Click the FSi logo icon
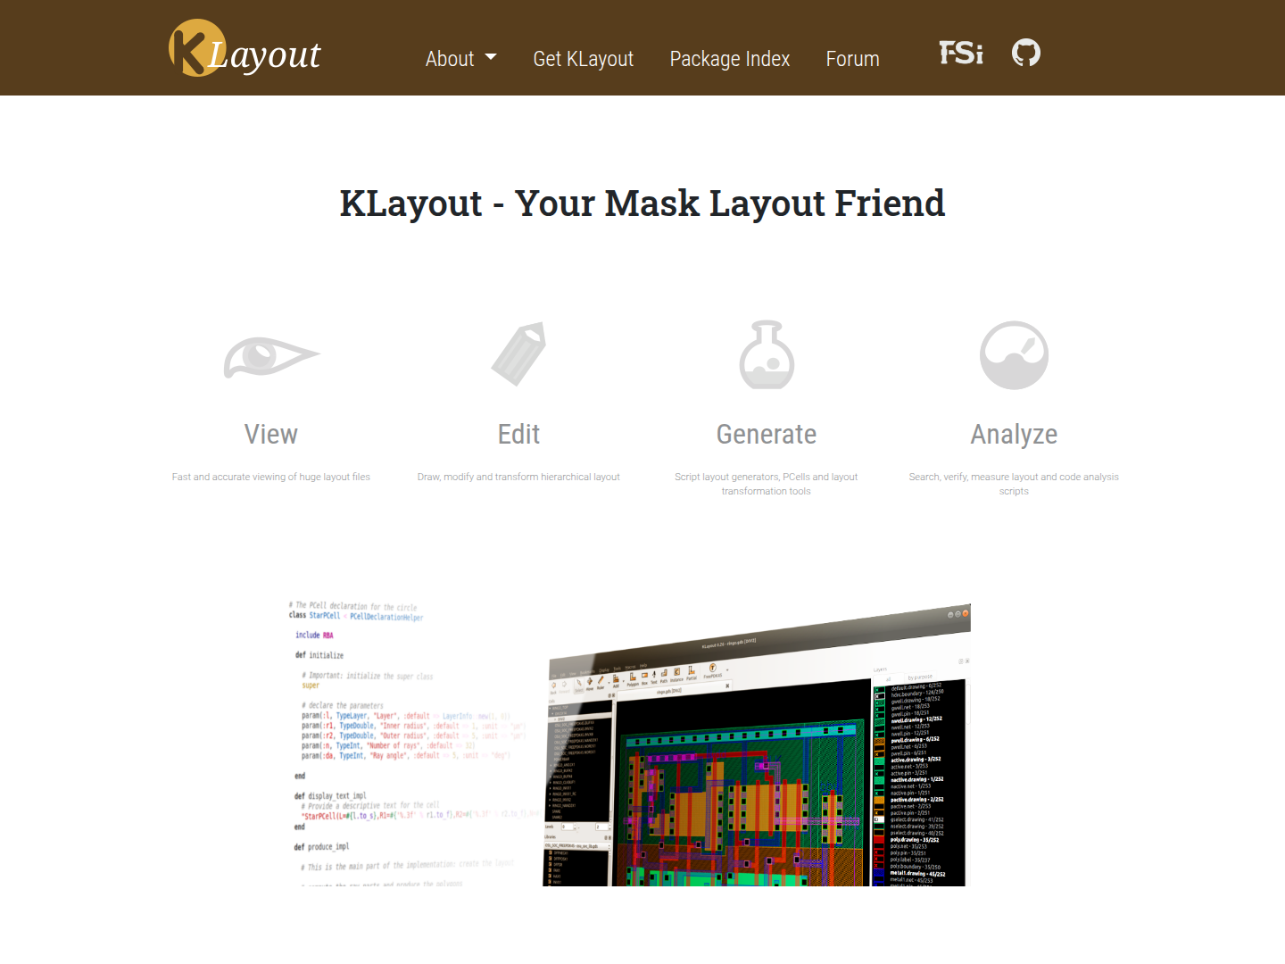The image size is (1285, 964). [961, 54]
